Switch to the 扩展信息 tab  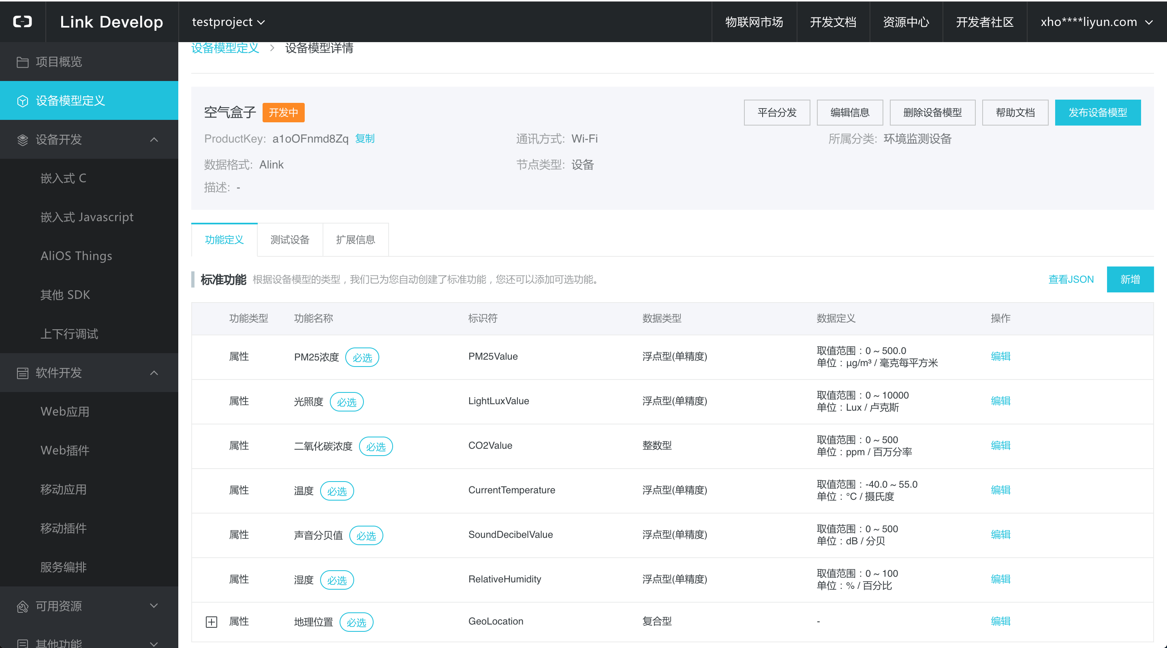[356, 239]
